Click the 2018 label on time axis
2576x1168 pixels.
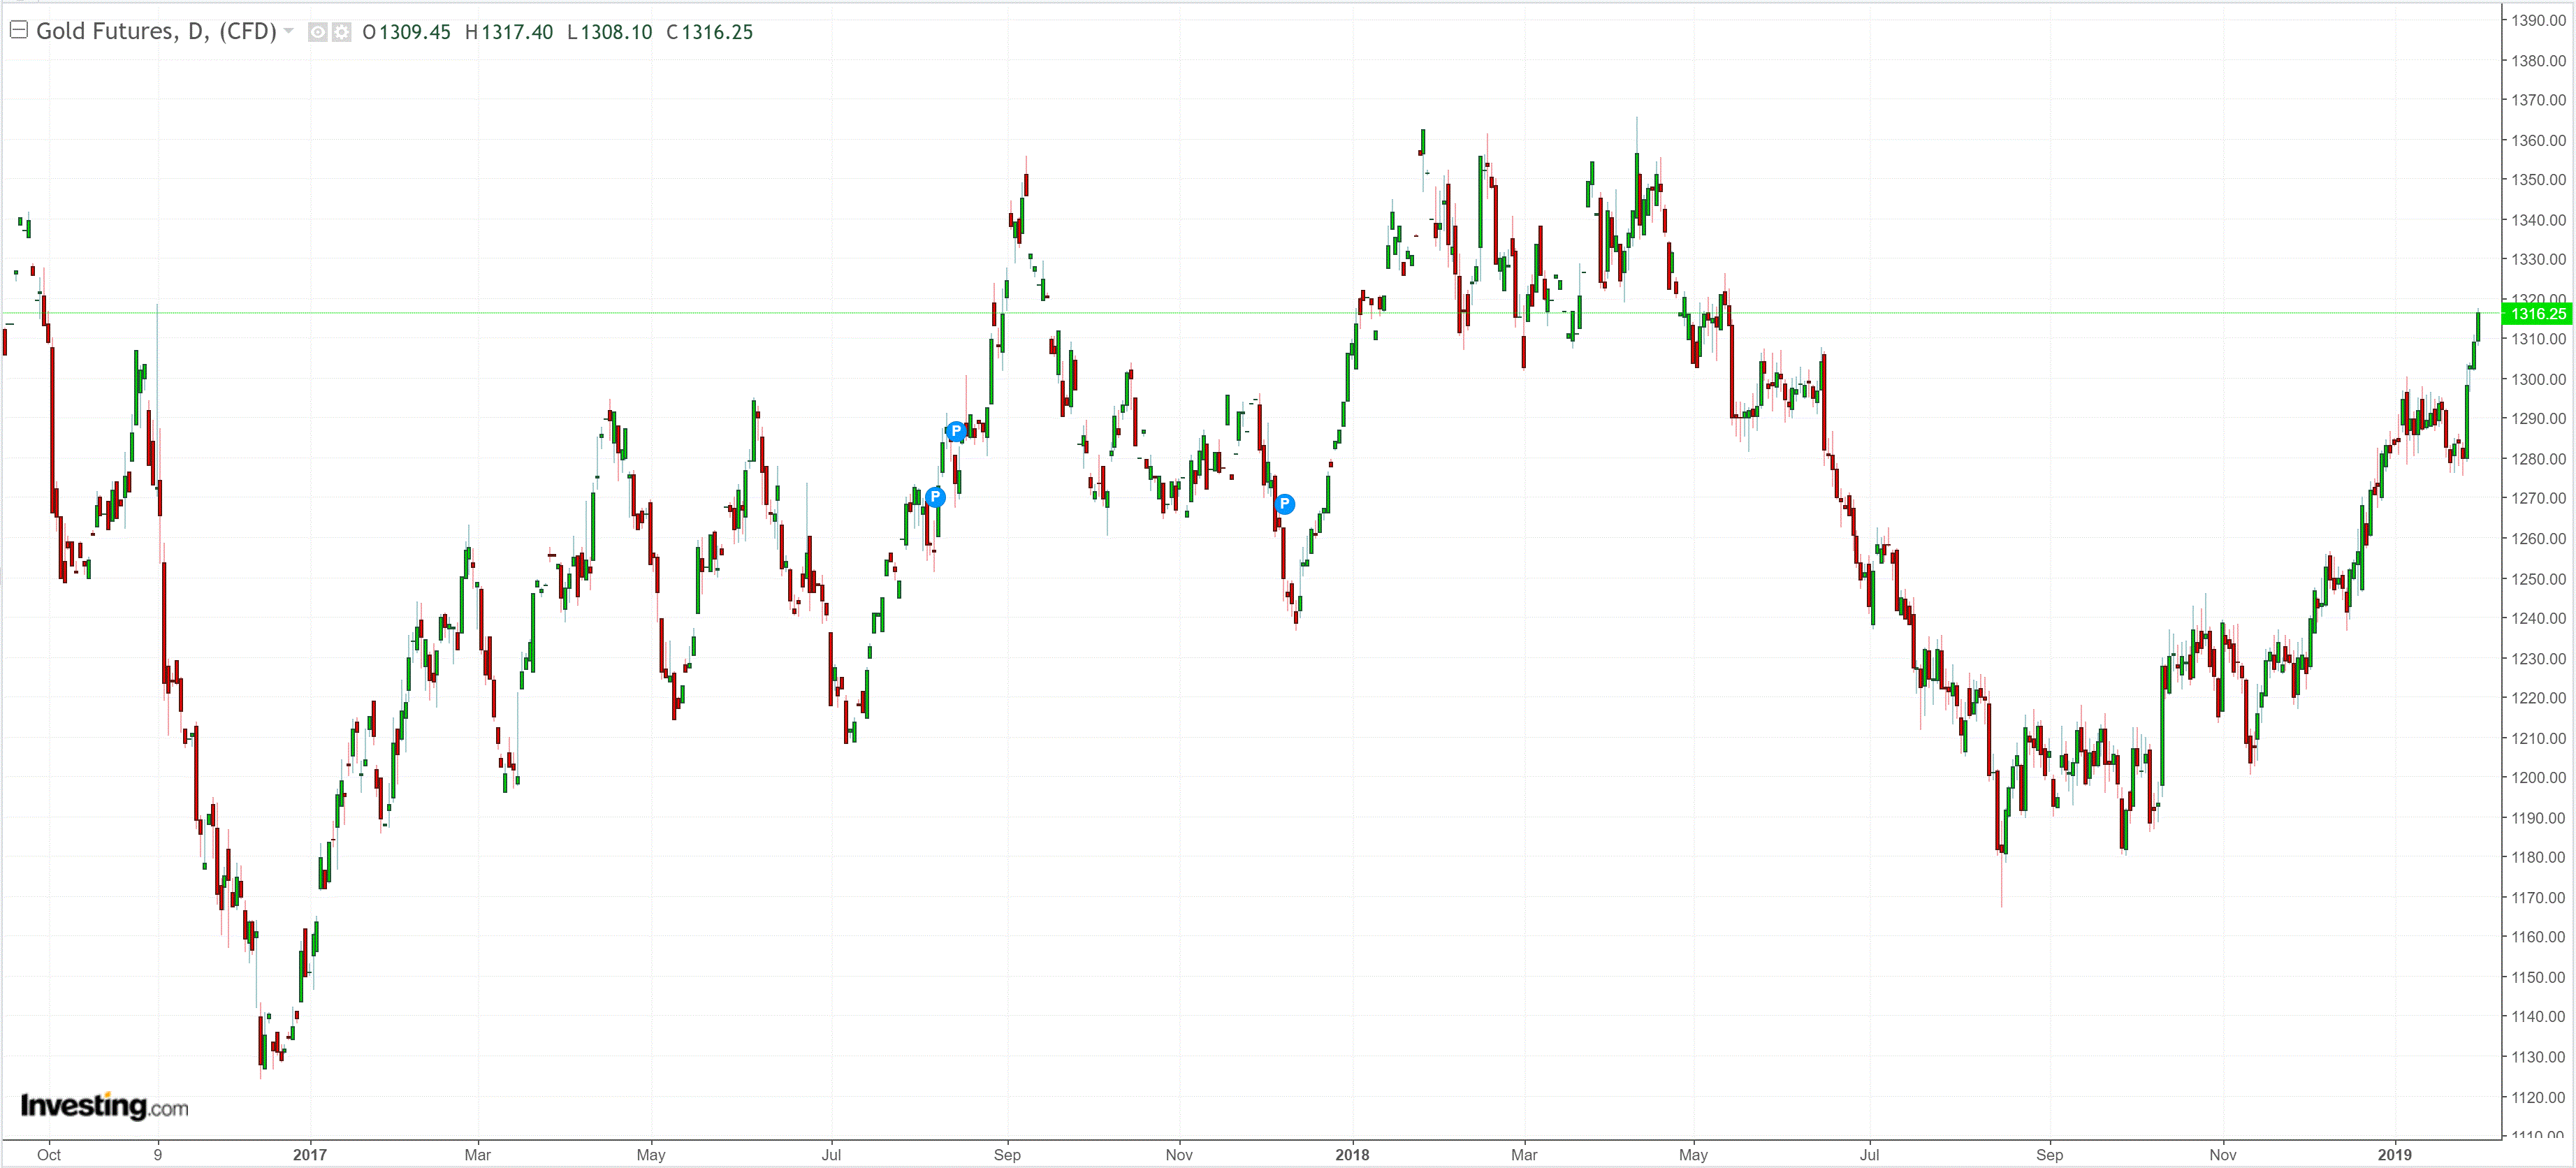pos(1352,1154)
